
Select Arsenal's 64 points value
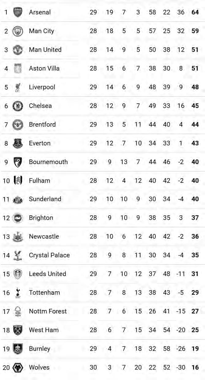pos(195,12)
